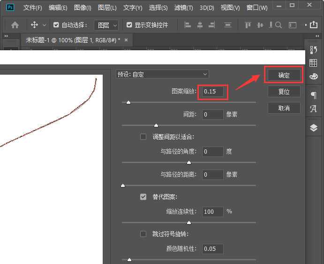The width and height of the screenshot is (324, 264).
Task: Open the 图像(I) menu
Action: [83, 8]
